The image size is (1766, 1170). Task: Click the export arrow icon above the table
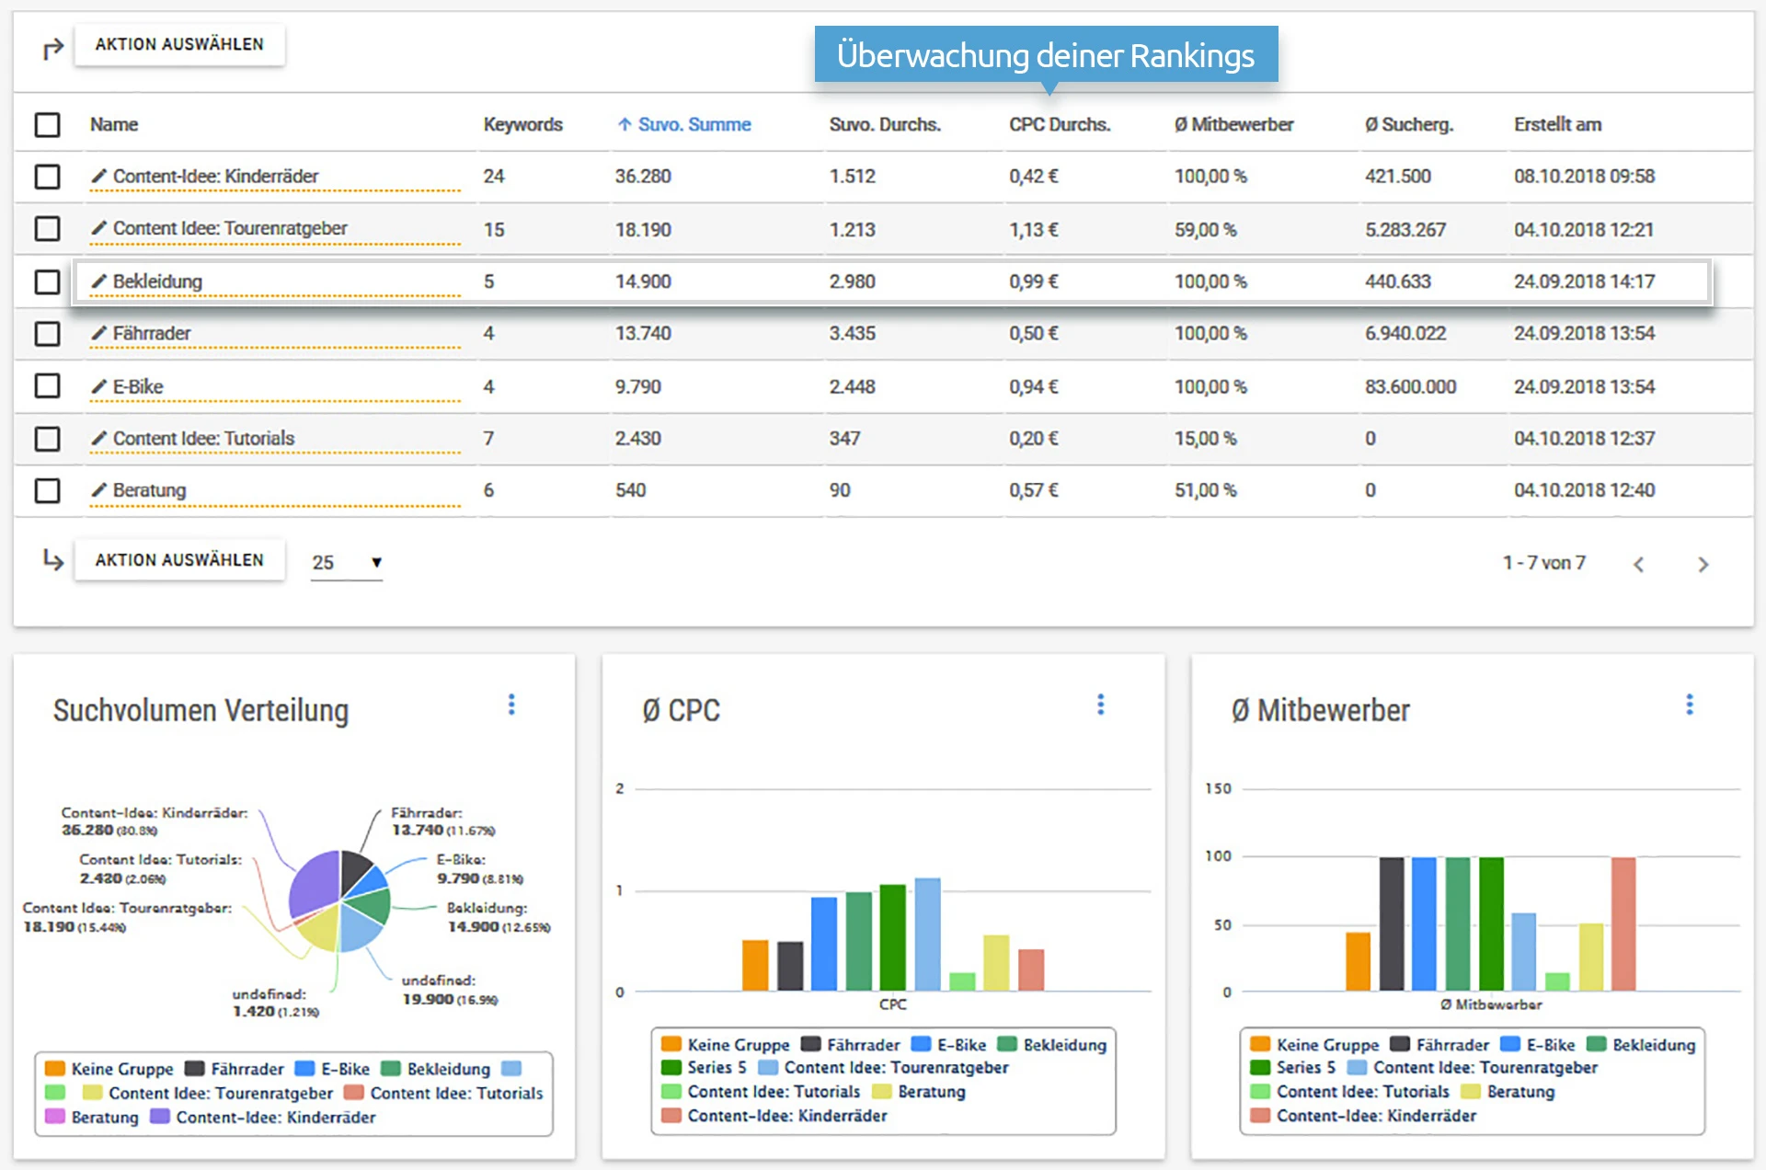pos(52,44)
